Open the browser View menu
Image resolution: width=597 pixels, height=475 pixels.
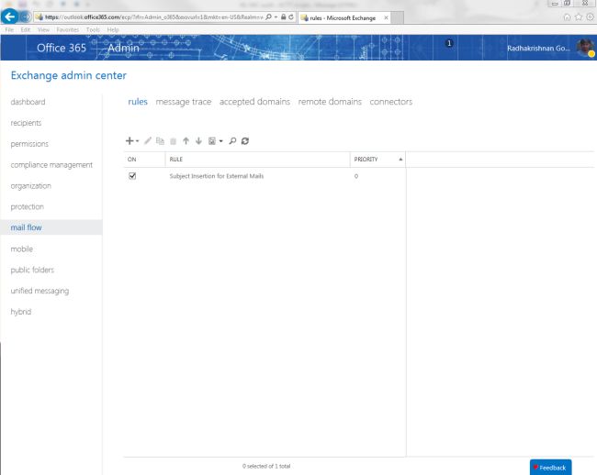(x=43, y=29)
